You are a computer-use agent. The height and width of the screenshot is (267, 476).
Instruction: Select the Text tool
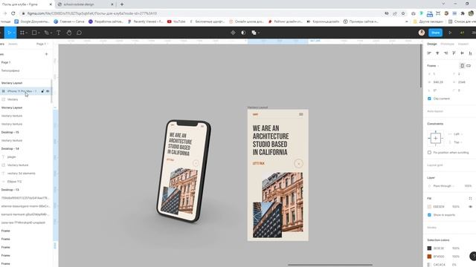coord(58,33)
